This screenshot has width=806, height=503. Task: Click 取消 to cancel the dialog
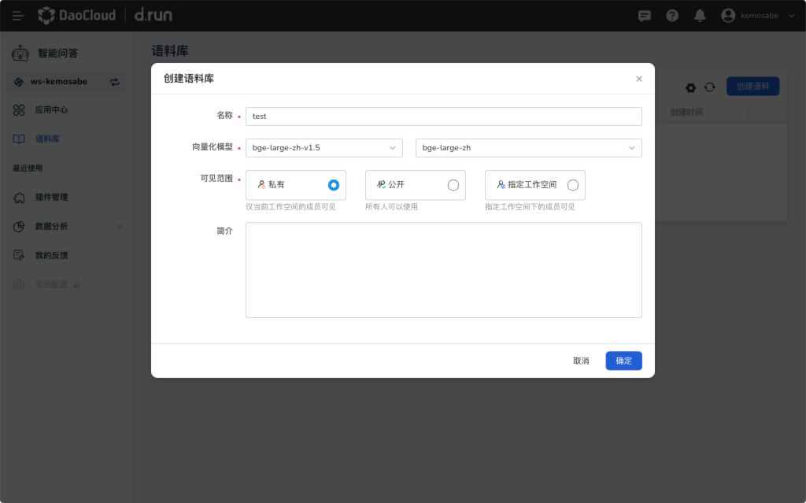581,361
